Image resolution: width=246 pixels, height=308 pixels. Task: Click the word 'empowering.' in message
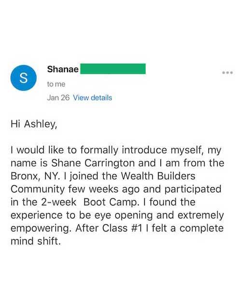pyautogui.click(x=41, y=229)
